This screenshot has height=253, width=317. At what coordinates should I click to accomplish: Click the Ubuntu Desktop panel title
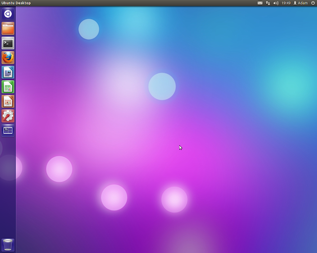pyautogui.click(x=16, y=3)
